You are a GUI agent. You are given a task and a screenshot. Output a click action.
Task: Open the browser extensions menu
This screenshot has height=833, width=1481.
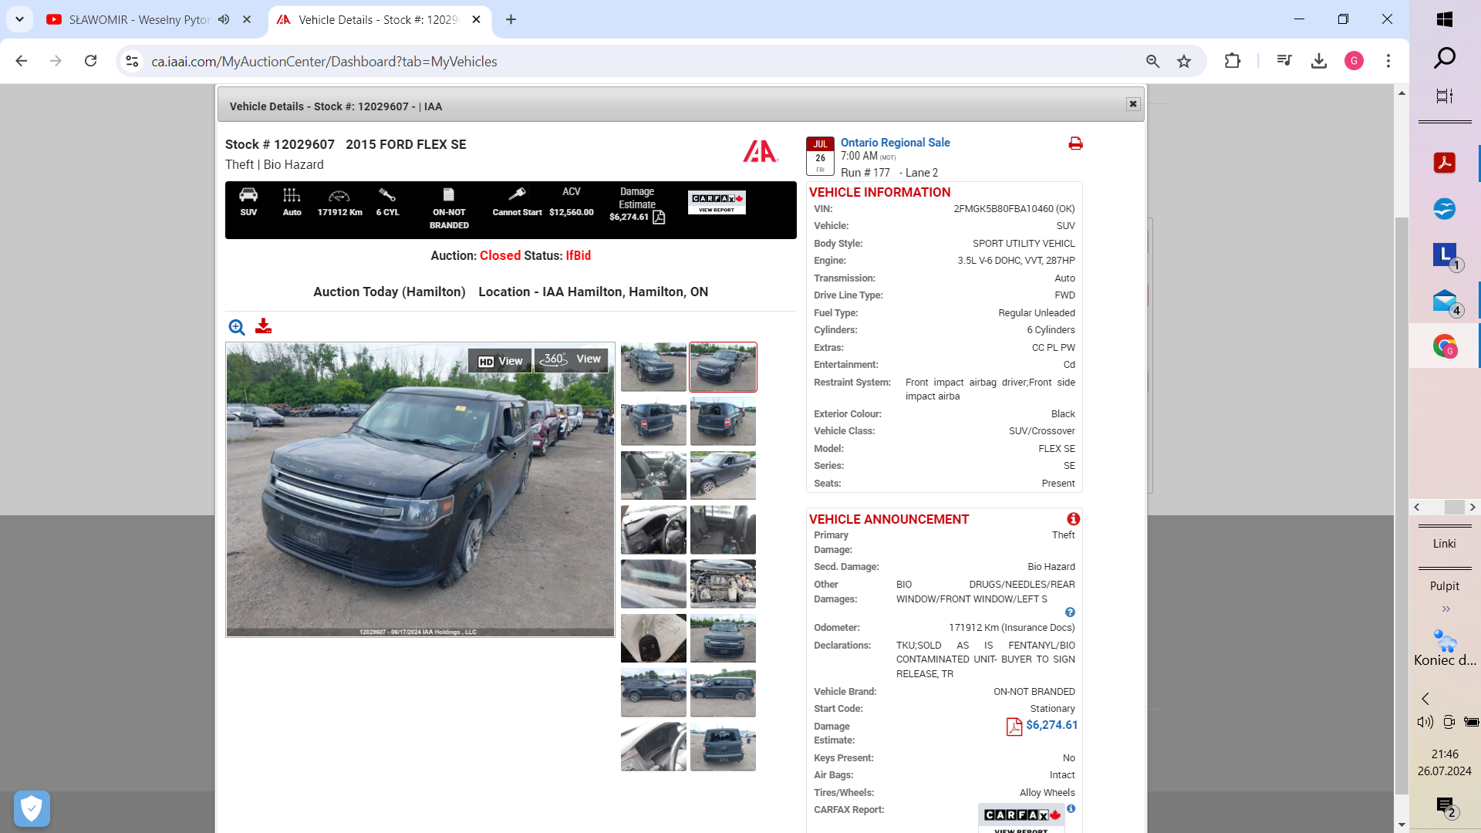[x=1233, y=61]
